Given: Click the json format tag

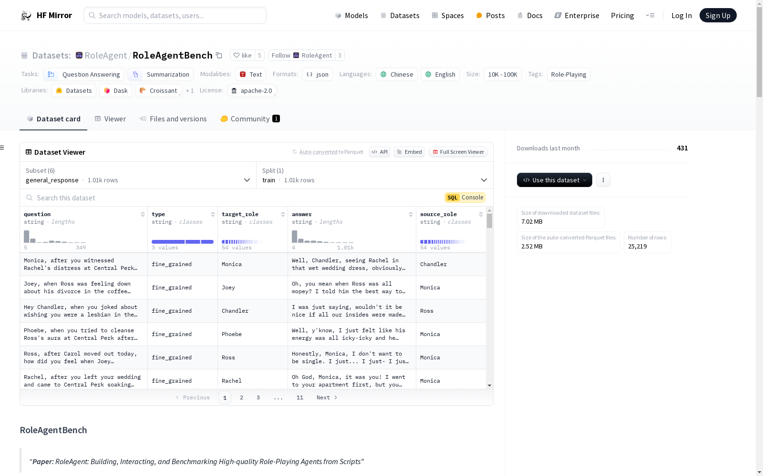Looking at the screenshot, I should (317, 74).
